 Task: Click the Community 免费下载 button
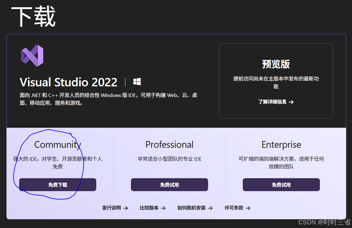click(58, 185)
